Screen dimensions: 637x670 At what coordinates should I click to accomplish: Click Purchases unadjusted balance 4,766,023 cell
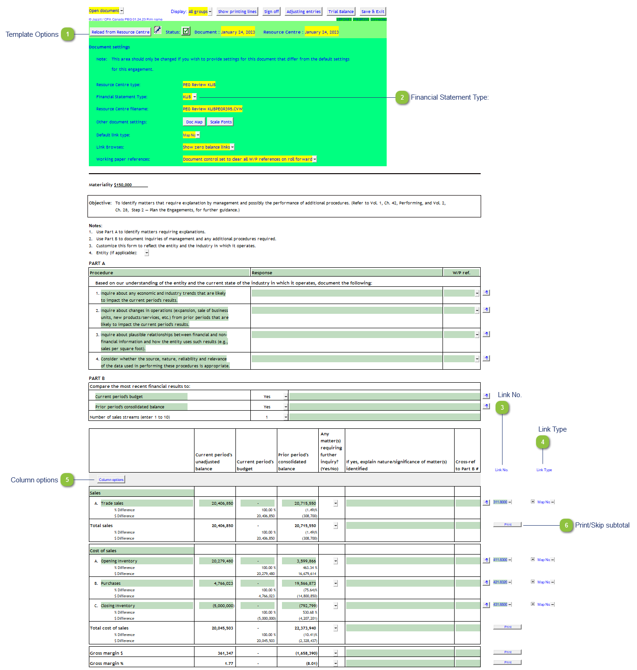(216, 583)
